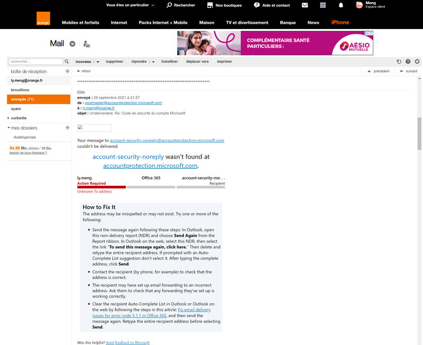423x345 pixels.
Task: Go back with retour
Action: point(84,71)
